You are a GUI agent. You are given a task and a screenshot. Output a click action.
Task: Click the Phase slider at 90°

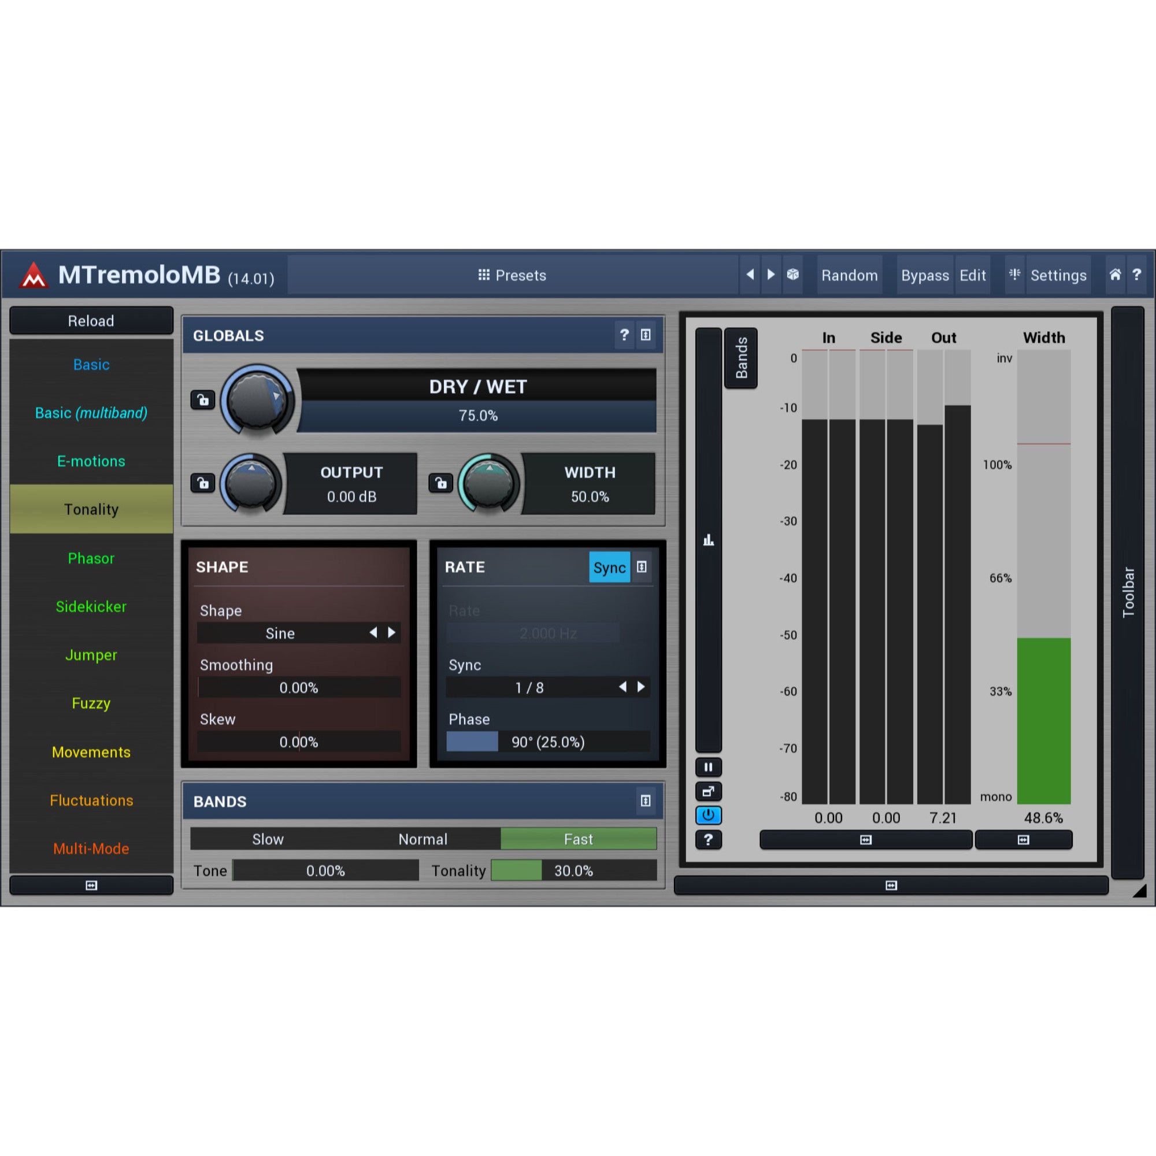point(548,742)
